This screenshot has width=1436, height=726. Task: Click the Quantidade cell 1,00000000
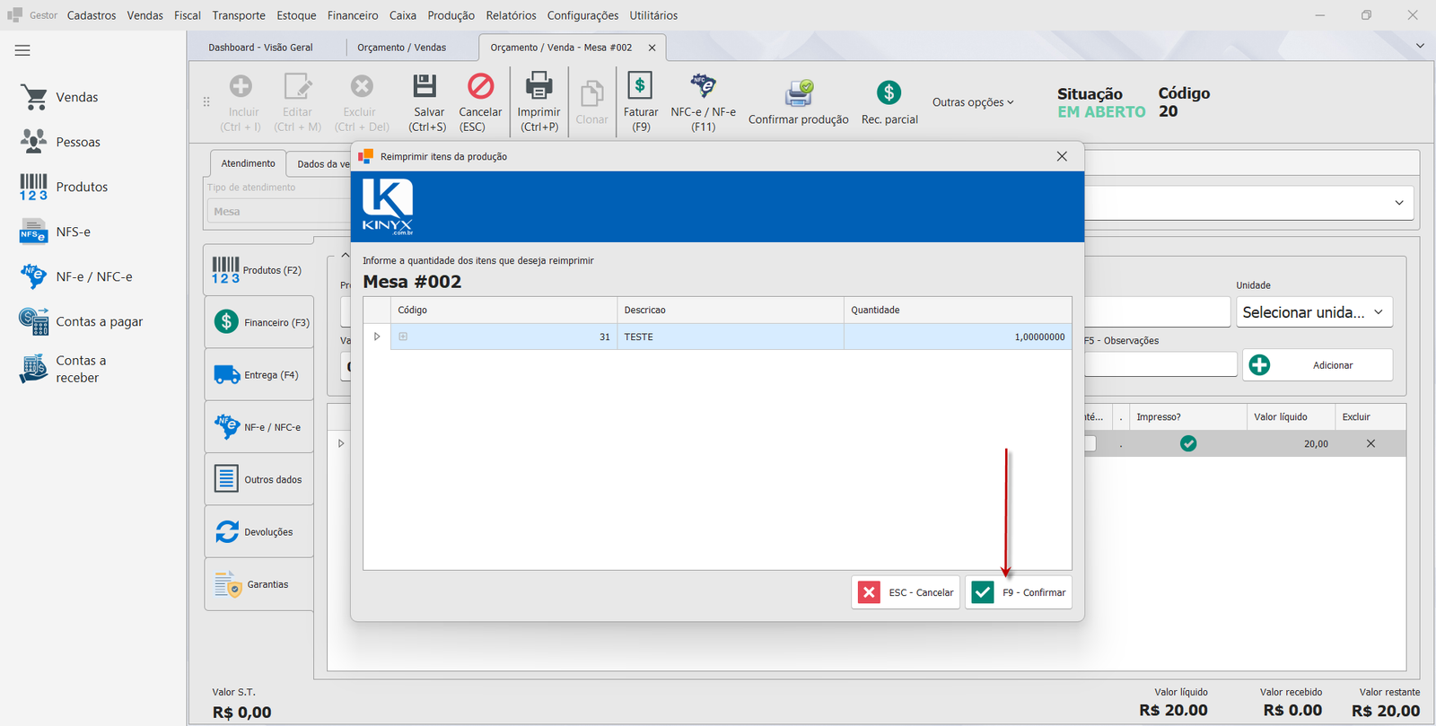[958, 337]
